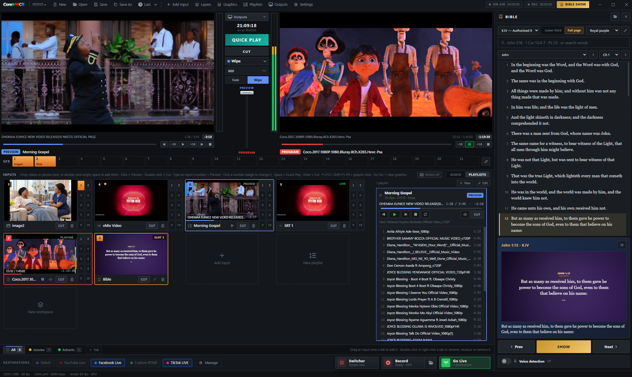The image size is (632, 377).
Task: Click the SHOW verse button
Action: click(x=563, y=347)
